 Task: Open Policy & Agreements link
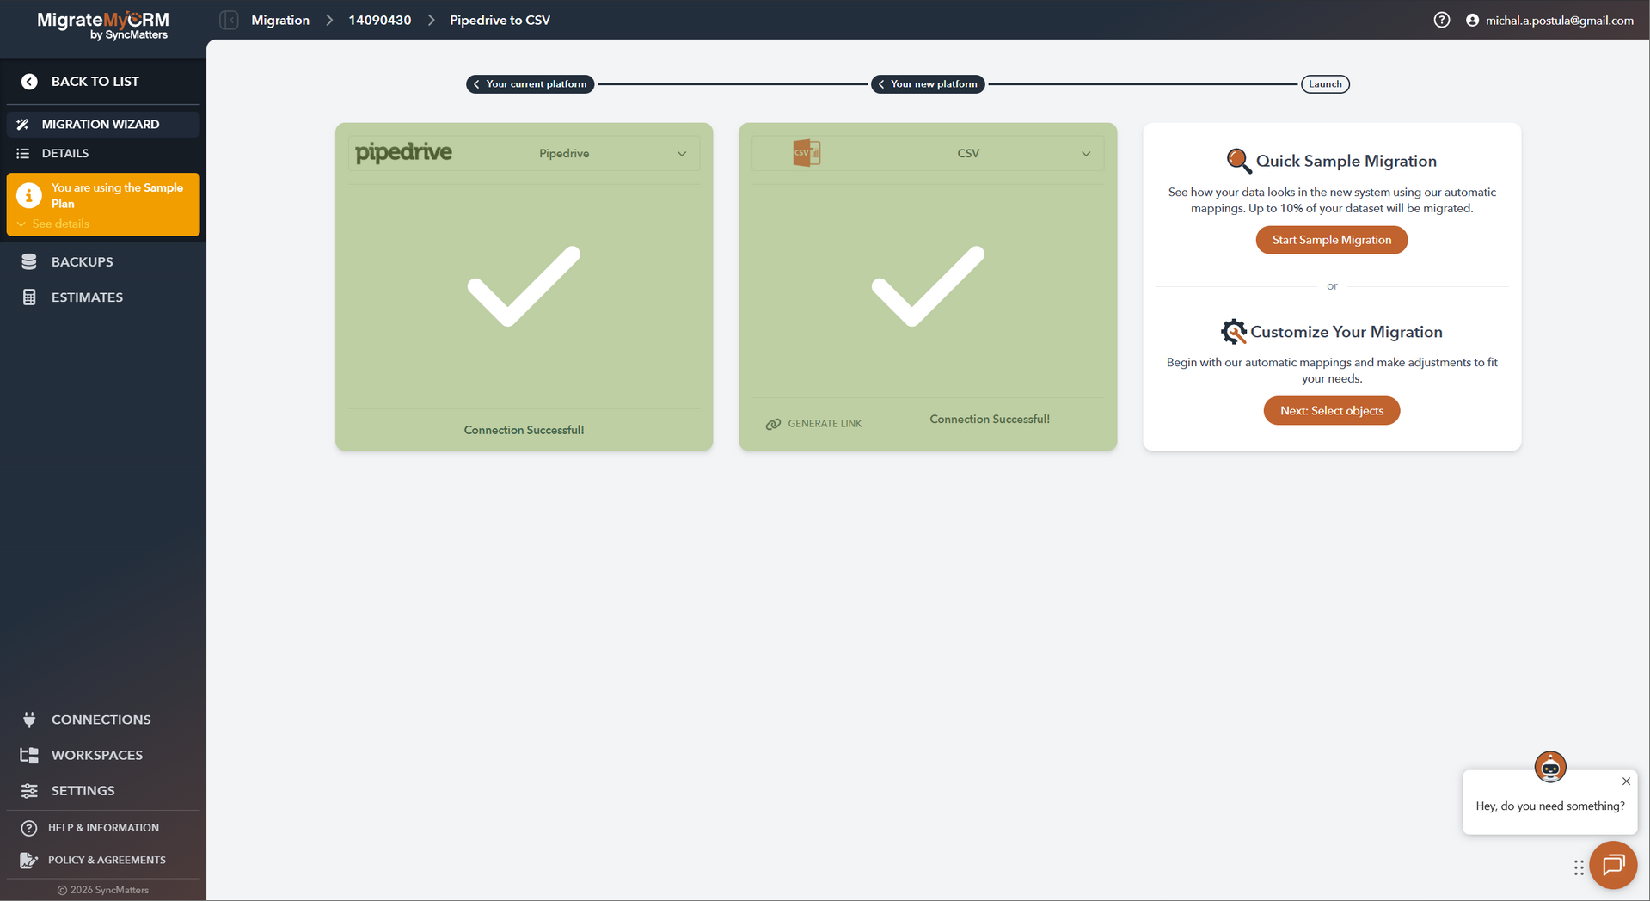(107, 860)
